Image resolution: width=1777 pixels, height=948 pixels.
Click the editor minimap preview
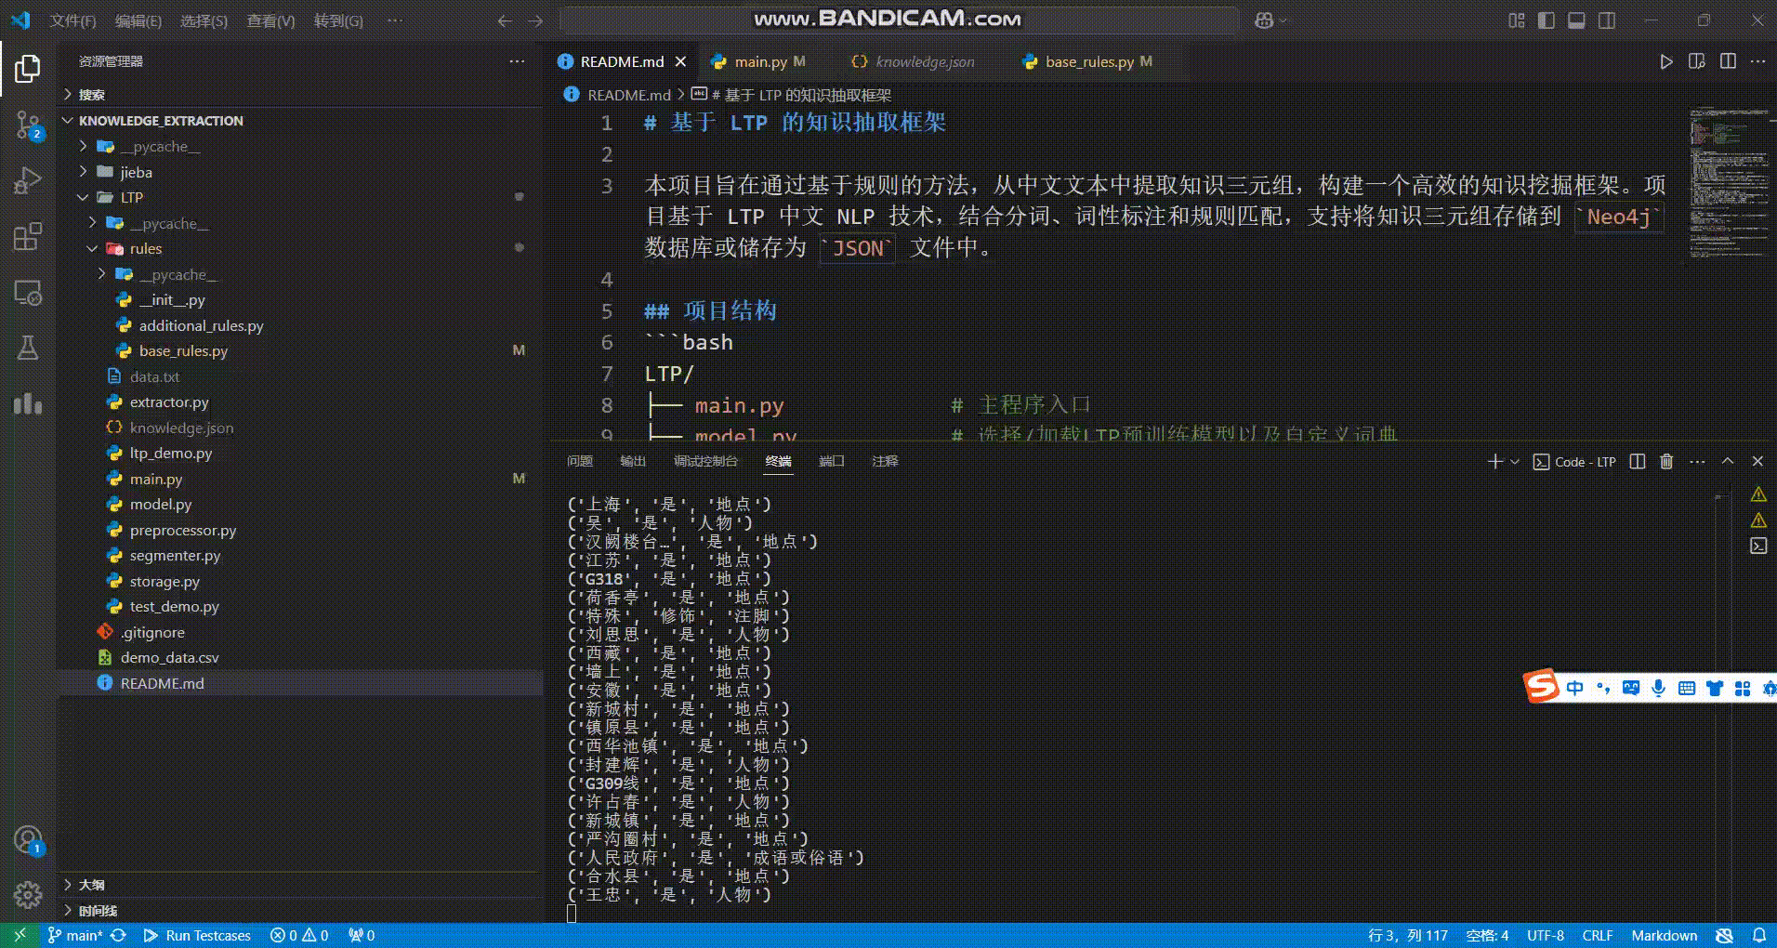pos(1727,181)
